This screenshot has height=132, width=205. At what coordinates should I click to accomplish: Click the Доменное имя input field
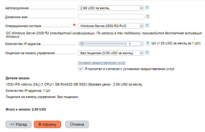point(111,17)
